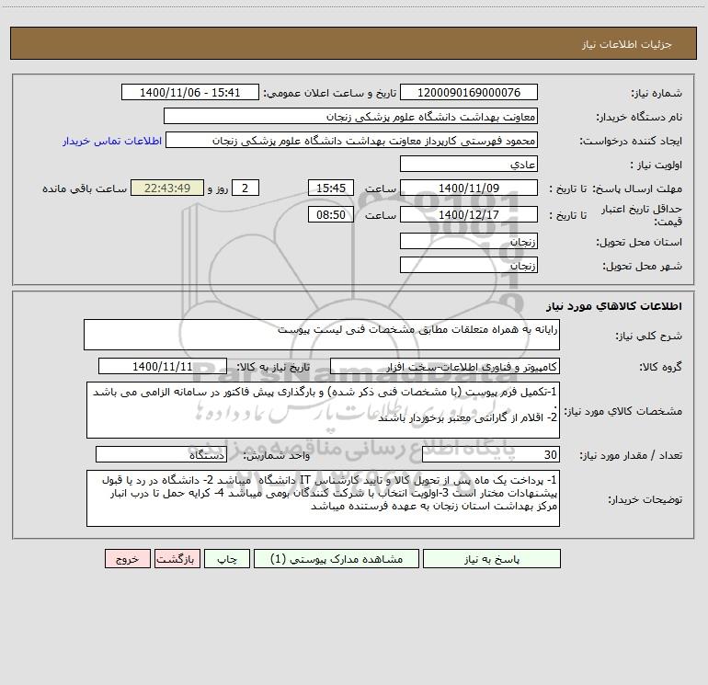708x685 pixels.
Task: Click the 'خروج' exit button
Action: 127,558
